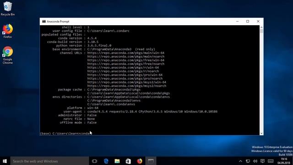
Task: Select the Anaconda Prompt taskbar button
Action: (151, 161)
